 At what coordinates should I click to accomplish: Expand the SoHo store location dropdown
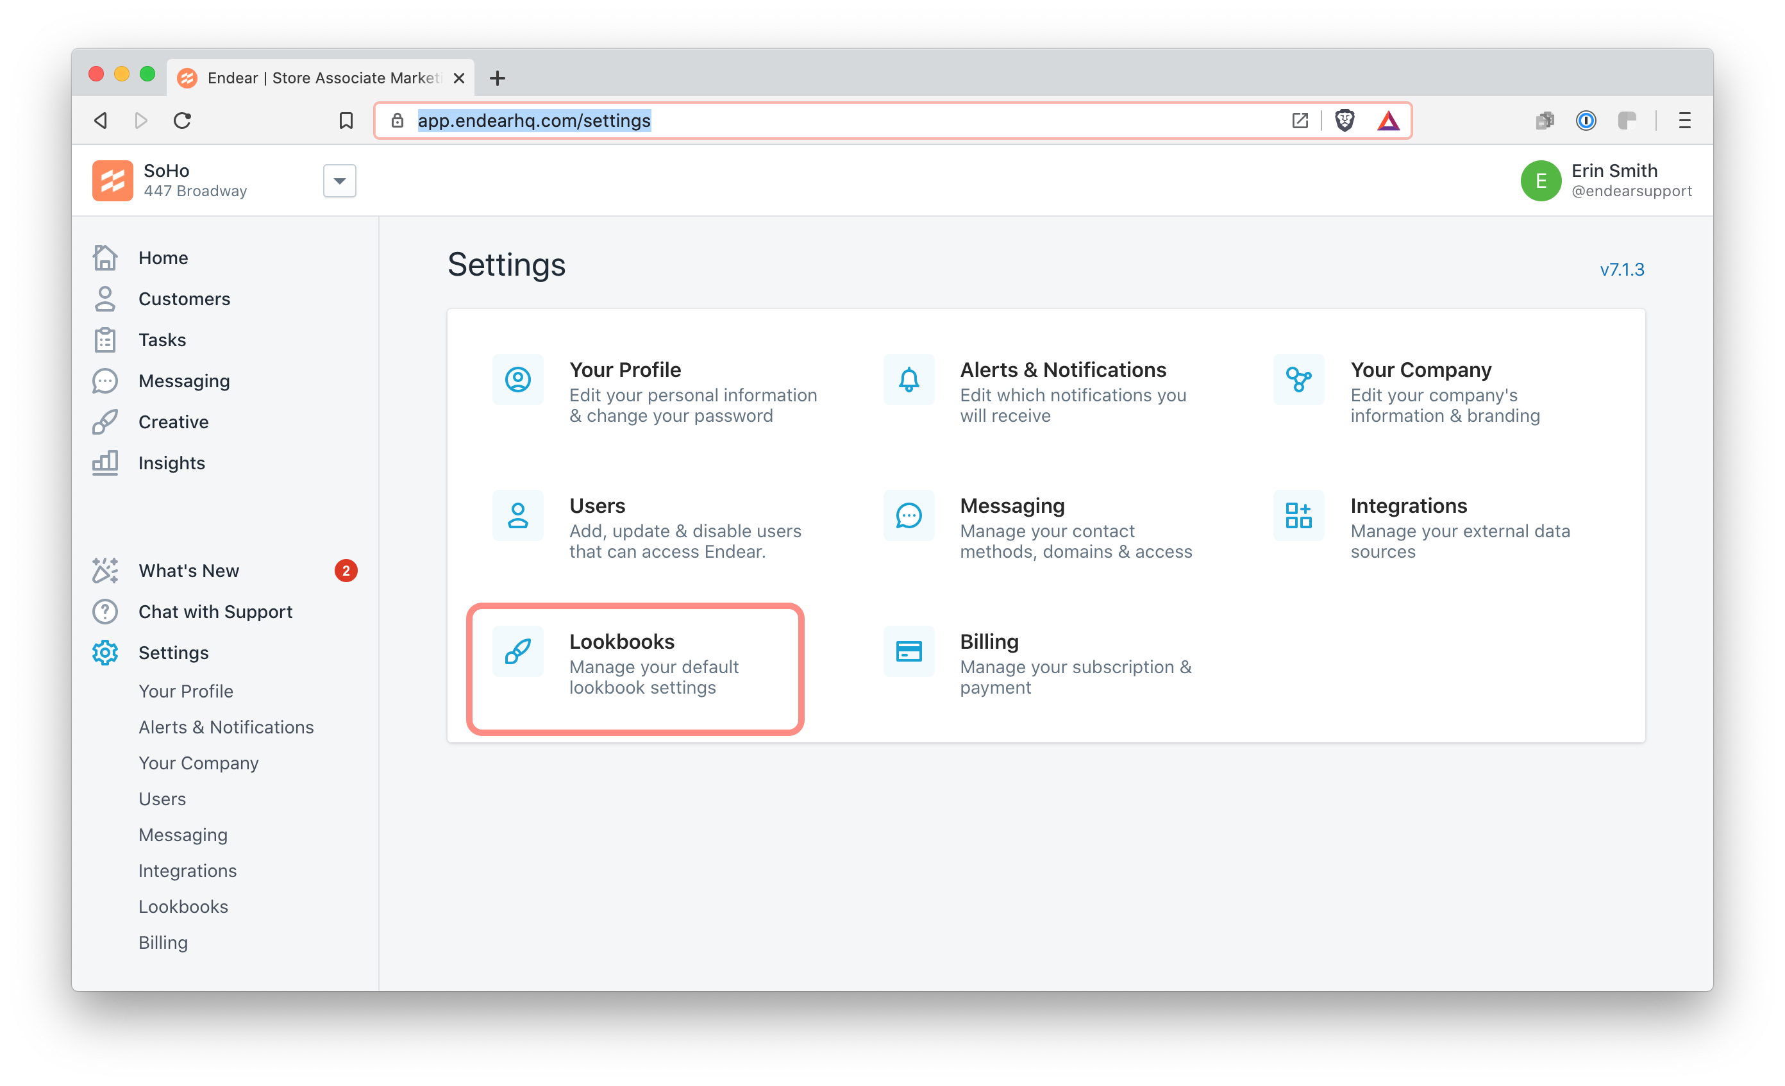pyautogui.click(x=340, y=180)
